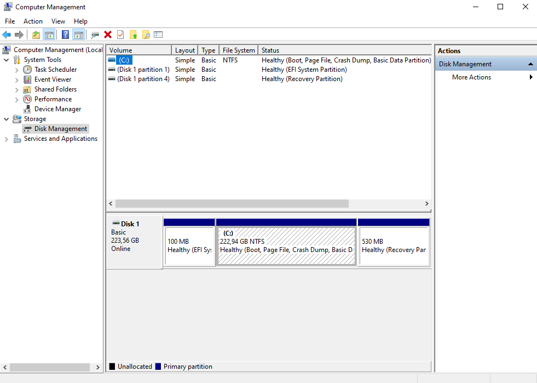Click the folder with magnifier toolbar icon
The width and height of the screenshot is (537, 383).
(146, 35)
